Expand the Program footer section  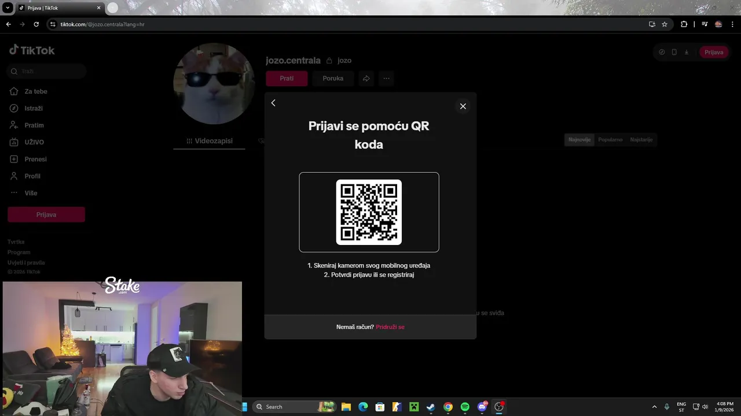point(19,252)
